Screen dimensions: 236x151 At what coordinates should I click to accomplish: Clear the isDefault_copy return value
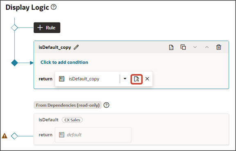147,79
